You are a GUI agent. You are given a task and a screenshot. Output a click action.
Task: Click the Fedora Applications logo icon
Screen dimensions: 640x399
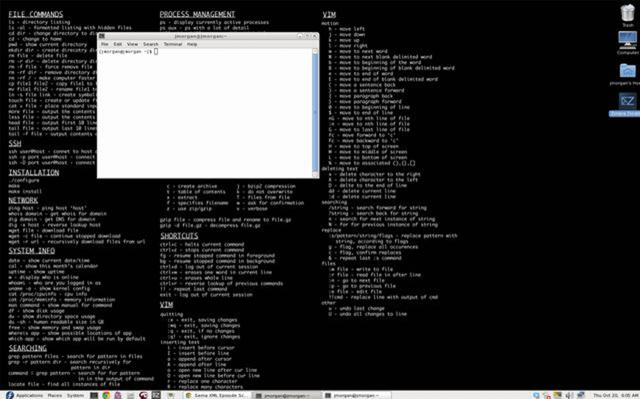pyautogui.click(x=10, y=395)
